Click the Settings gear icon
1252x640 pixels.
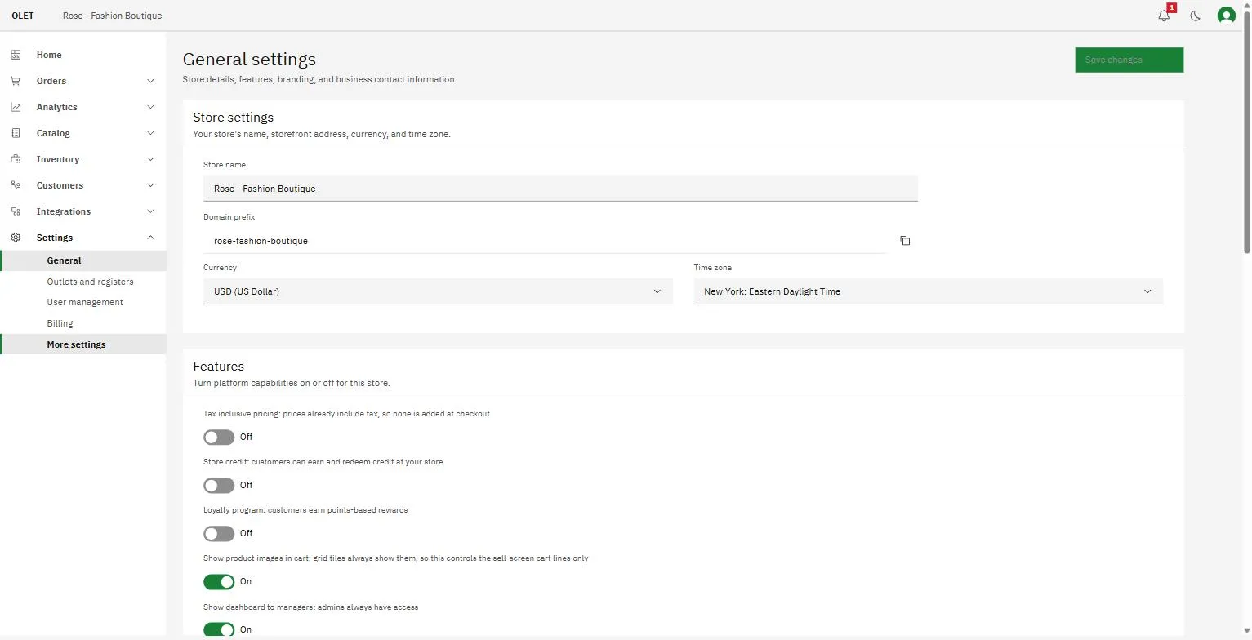point(16,238)
